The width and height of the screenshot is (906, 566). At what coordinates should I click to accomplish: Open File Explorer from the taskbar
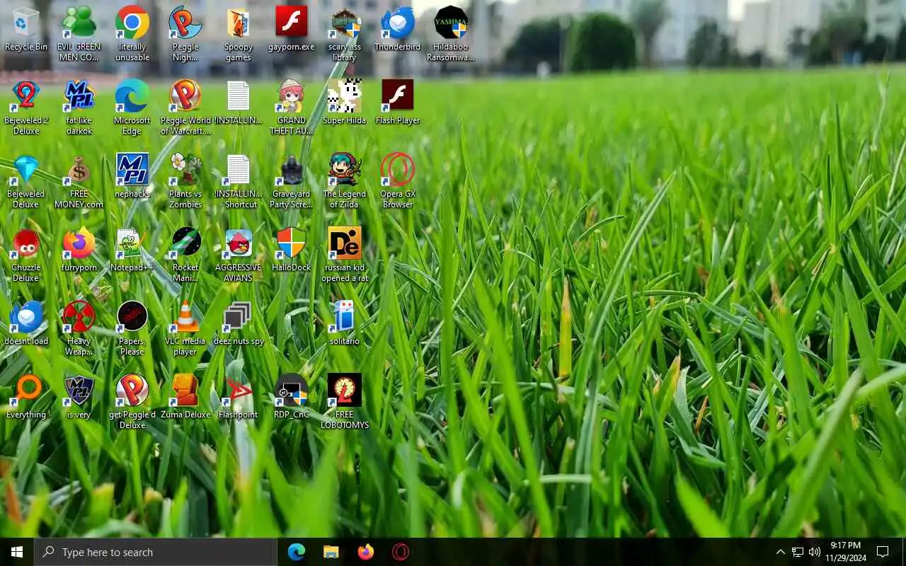click(x=331, y=552)
